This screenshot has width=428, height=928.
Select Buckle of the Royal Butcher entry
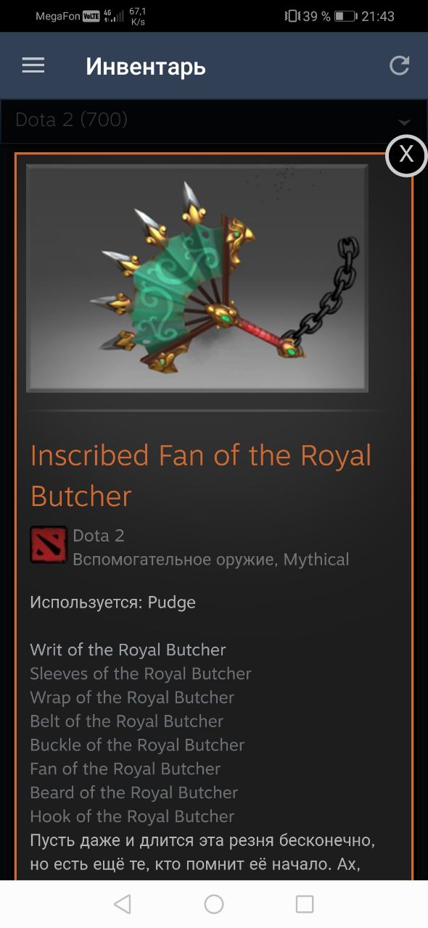(x=137, y=745)
